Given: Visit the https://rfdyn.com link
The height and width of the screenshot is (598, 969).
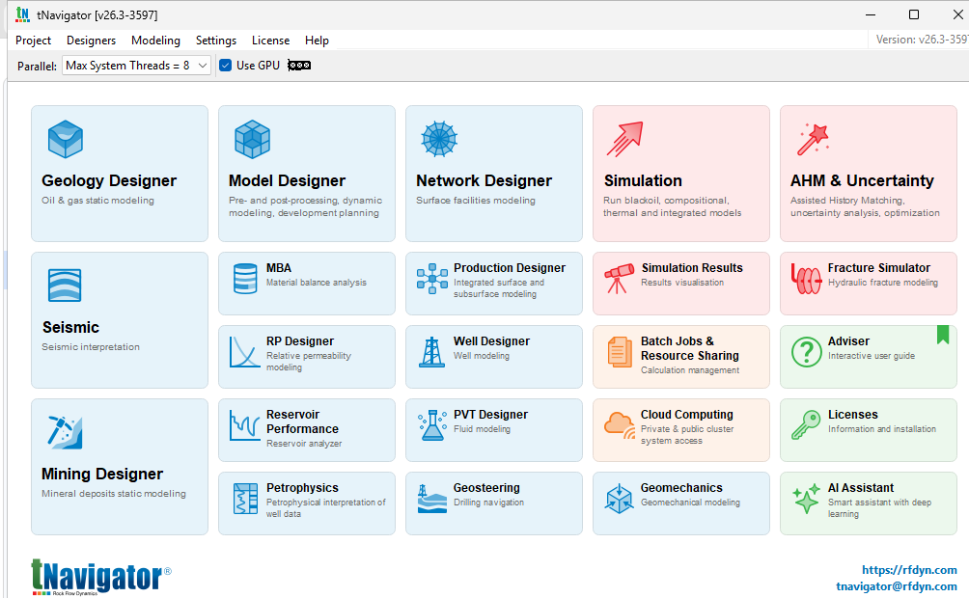Looking at the screenshot, I should pos(909,570).
